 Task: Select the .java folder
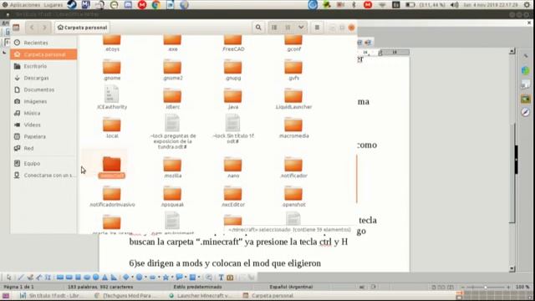(x=233, y=99)
